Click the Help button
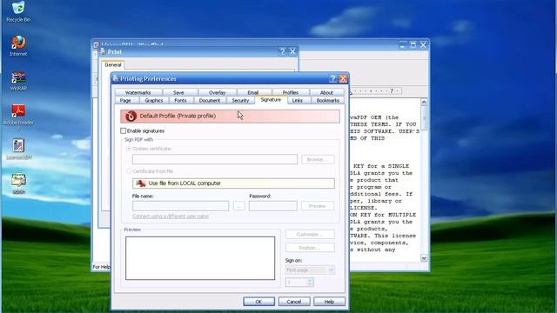 [329, 302]
